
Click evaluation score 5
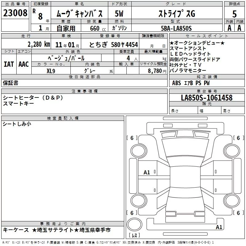[x=234, y=14]
